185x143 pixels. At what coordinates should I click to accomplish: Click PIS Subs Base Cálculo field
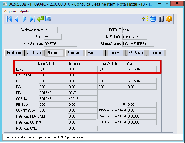(53, 105)
